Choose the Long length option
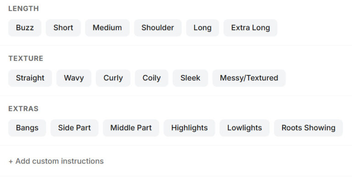 [203, 28]
